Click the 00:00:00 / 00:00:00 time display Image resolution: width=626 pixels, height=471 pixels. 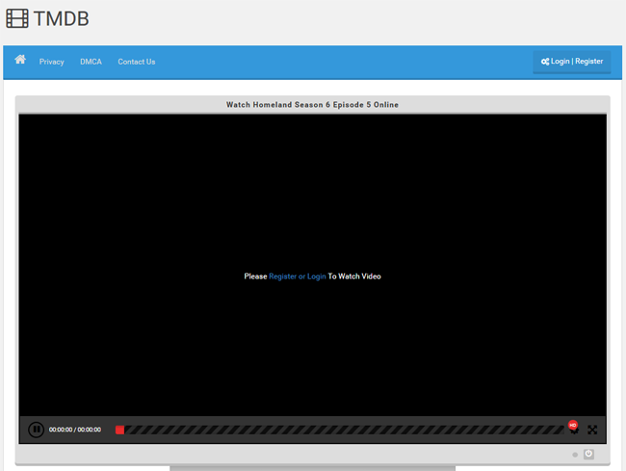point(75,430)
